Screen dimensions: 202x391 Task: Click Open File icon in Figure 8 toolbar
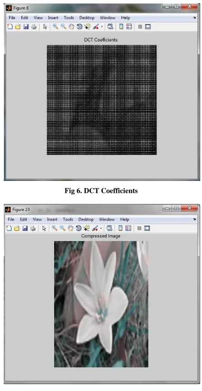(x=17, y=27)
